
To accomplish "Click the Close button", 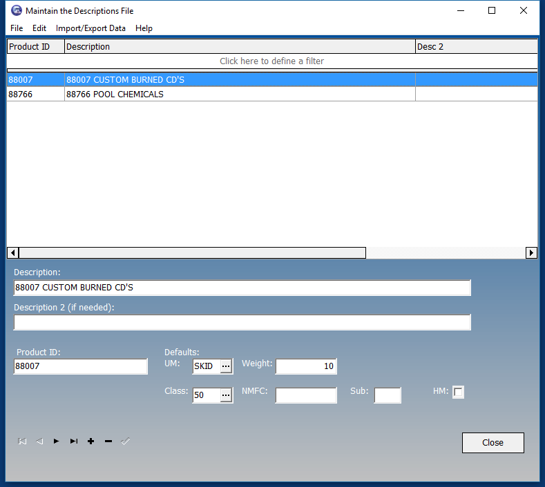I will [x=493, y=443].
